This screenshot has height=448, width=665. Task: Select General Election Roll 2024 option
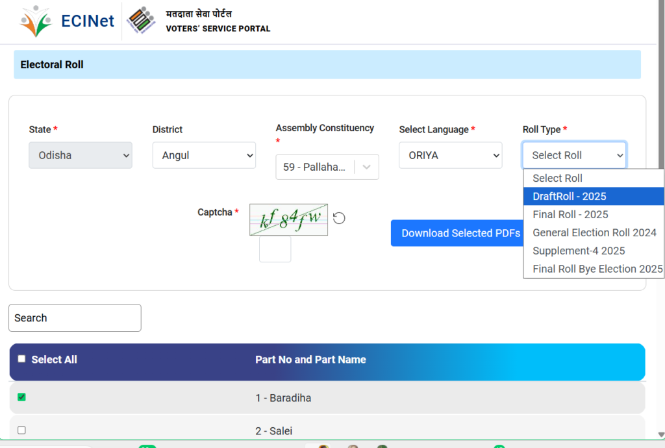click(x=594, y=232)
